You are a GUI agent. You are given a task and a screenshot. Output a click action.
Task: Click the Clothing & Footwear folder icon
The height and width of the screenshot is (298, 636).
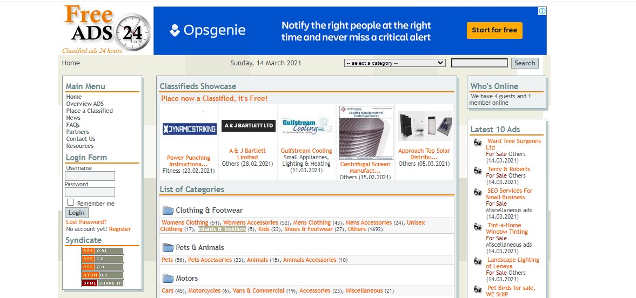(x=168, y=211)
